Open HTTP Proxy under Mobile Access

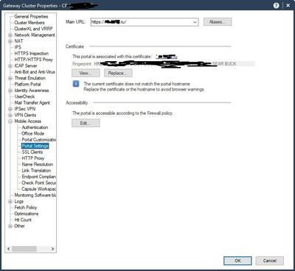point(32,158)
